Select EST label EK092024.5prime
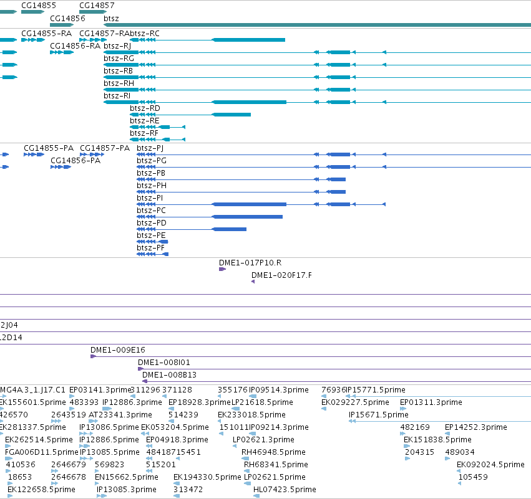The width and height of the screenshot is (531, 499). click(x=490, y=465)
